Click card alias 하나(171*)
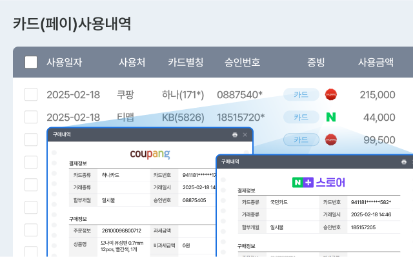 tap(183, 95)
